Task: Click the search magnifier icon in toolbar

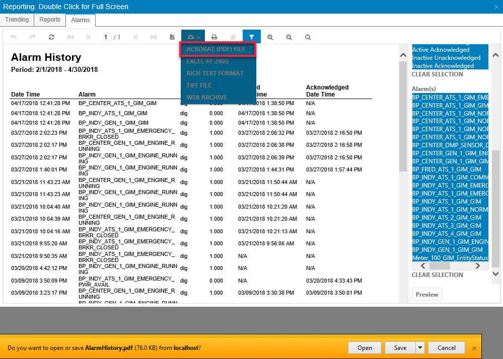Action: click(308, 37)
